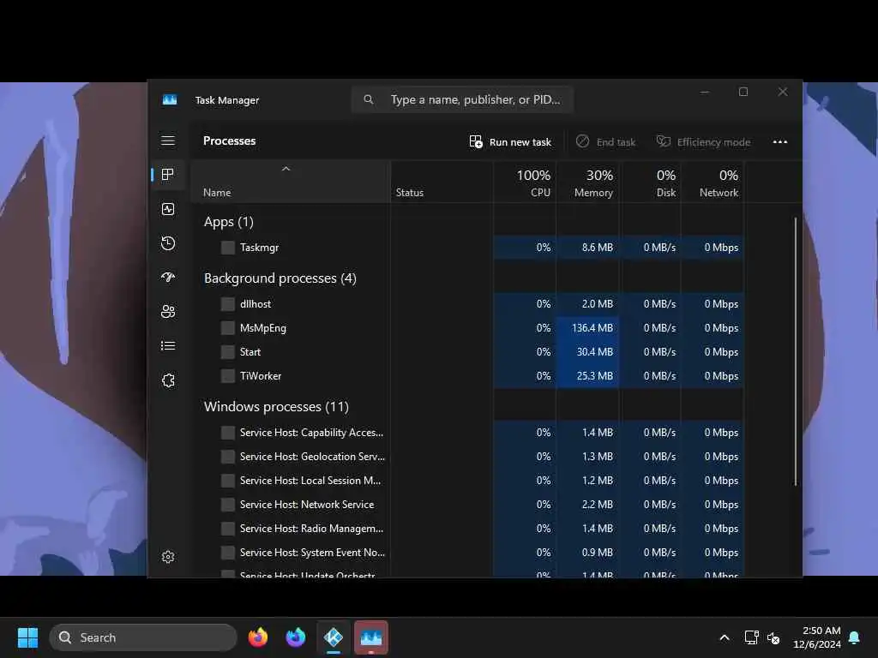Click the TiWorker process icon
The image size is (878, 658).
pyautogui.click(x=228, y=376)
